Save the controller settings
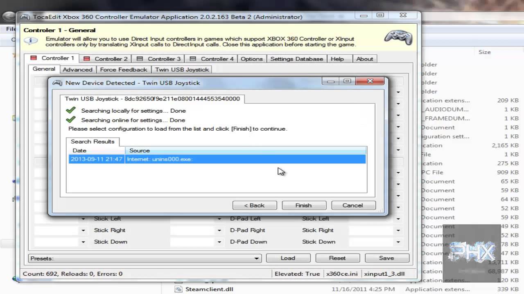Screen dimensions: 524x294 (x=386, y=258)
